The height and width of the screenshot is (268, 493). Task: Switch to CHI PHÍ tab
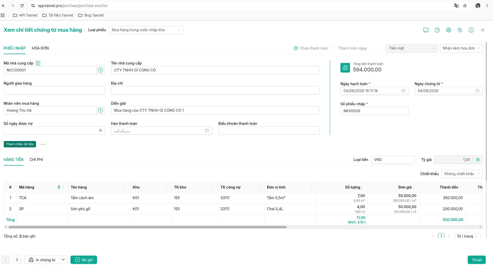point(36,160)
